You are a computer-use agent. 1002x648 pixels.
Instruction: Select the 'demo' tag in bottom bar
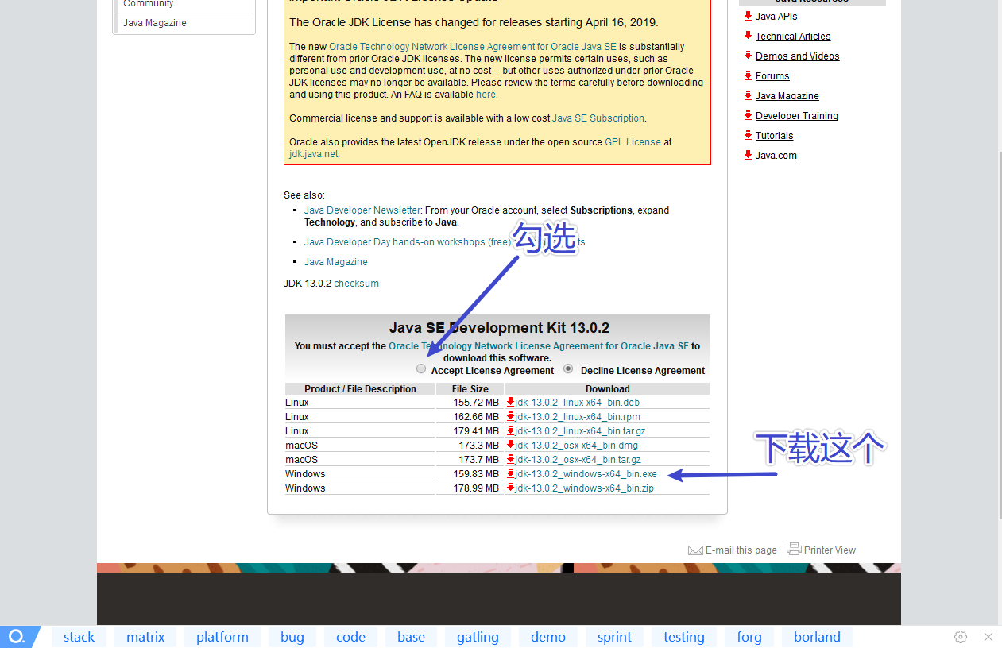point(548,637)
